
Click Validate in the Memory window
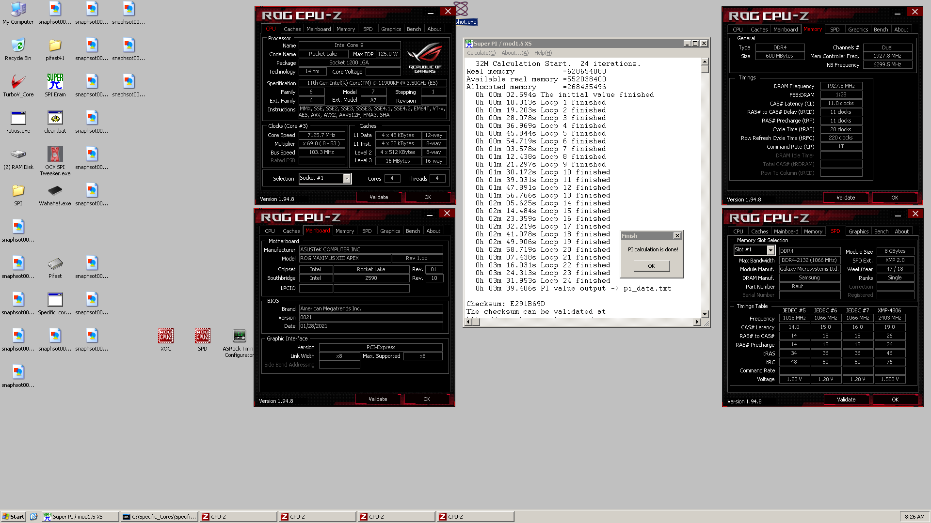click(x=846, y=198)
